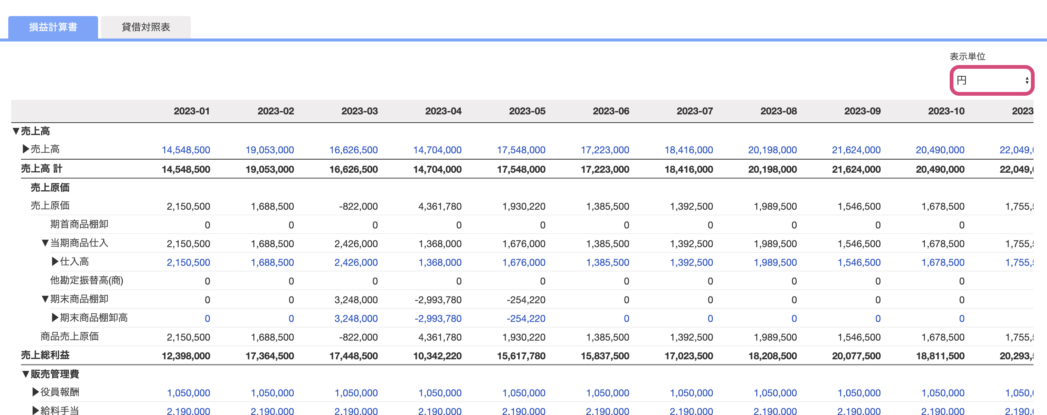1047x415 pixels.
Task: Open 売上高 amount 21,624,000 for 2023-09
Action: 856,150
